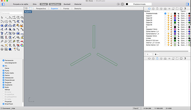Open linetype selector for Capa 05
This screenshot has height=110, width=191.
[x=184, y=25]
